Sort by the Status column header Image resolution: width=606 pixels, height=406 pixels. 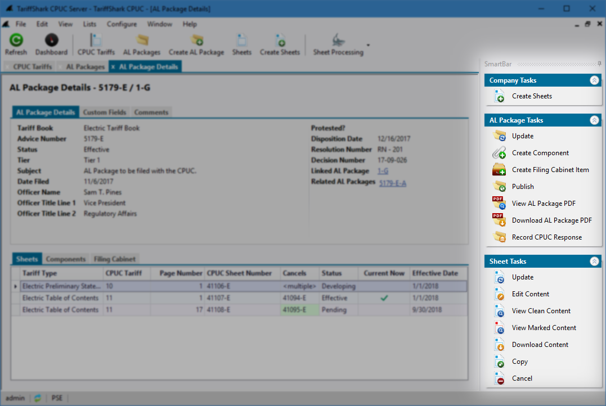coord(339,273)
